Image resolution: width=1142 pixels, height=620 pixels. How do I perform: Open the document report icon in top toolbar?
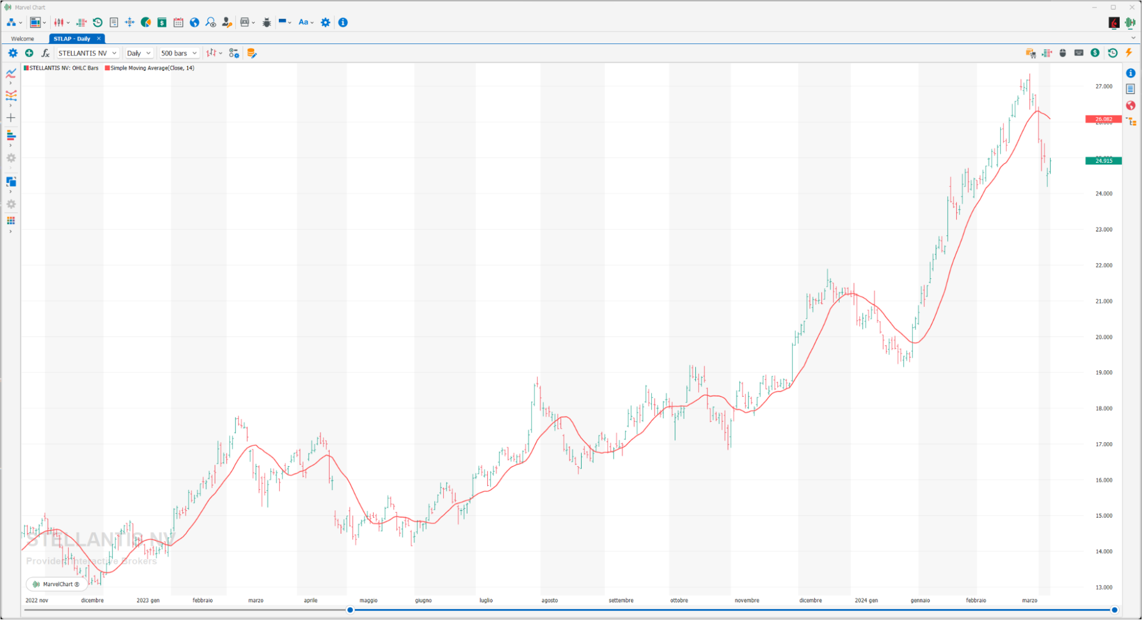tap(114, 22)
